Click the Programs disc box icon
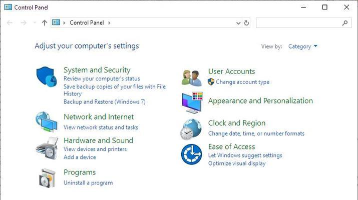This screenshot has height=200, width=358. 47,178
